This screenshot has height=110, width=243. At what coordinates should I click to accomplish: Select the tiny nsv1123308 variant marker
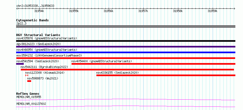click(27, 75)
